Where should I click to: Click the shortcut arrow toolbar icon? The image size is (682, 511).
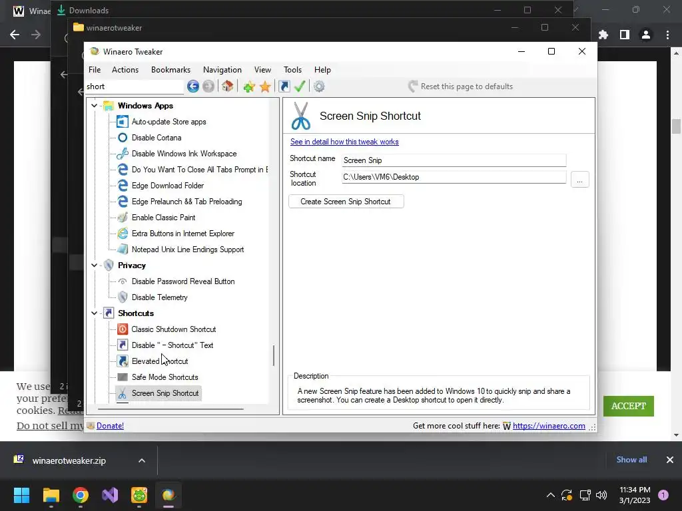point(284,86)
